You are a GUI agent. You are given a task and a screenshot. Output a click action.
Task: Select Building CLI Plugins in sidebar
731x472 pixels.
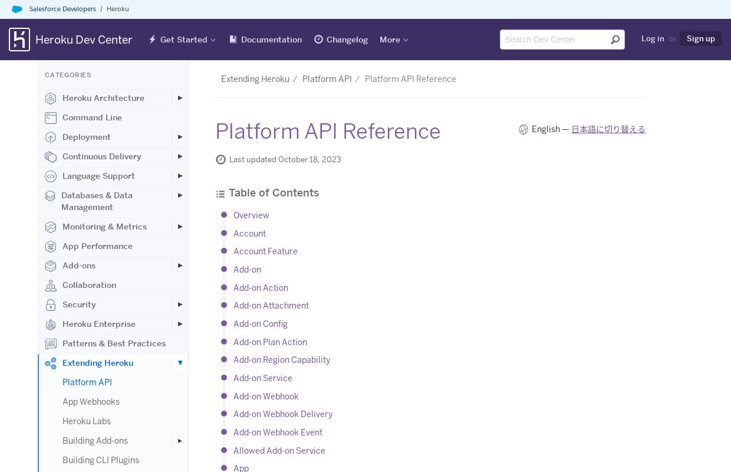click(101, 460)
